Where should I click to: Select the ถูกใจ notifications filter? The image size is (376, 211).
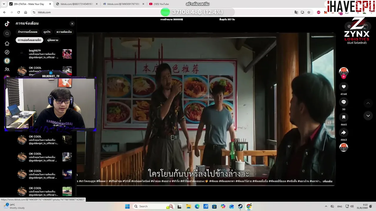click(x=47, y=32)
